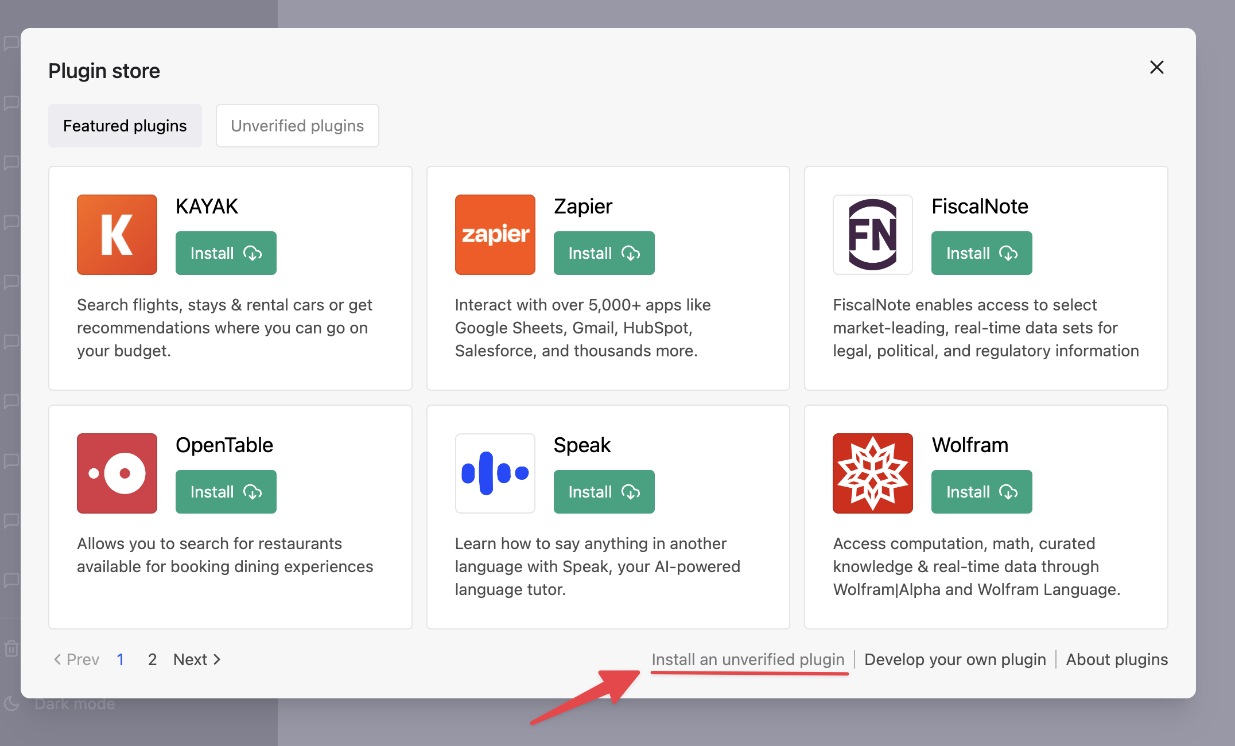Click the OpenTable plugin logo
Image resolution: width=1235 pixels, height=746 pixels.
tap(116, 473)
